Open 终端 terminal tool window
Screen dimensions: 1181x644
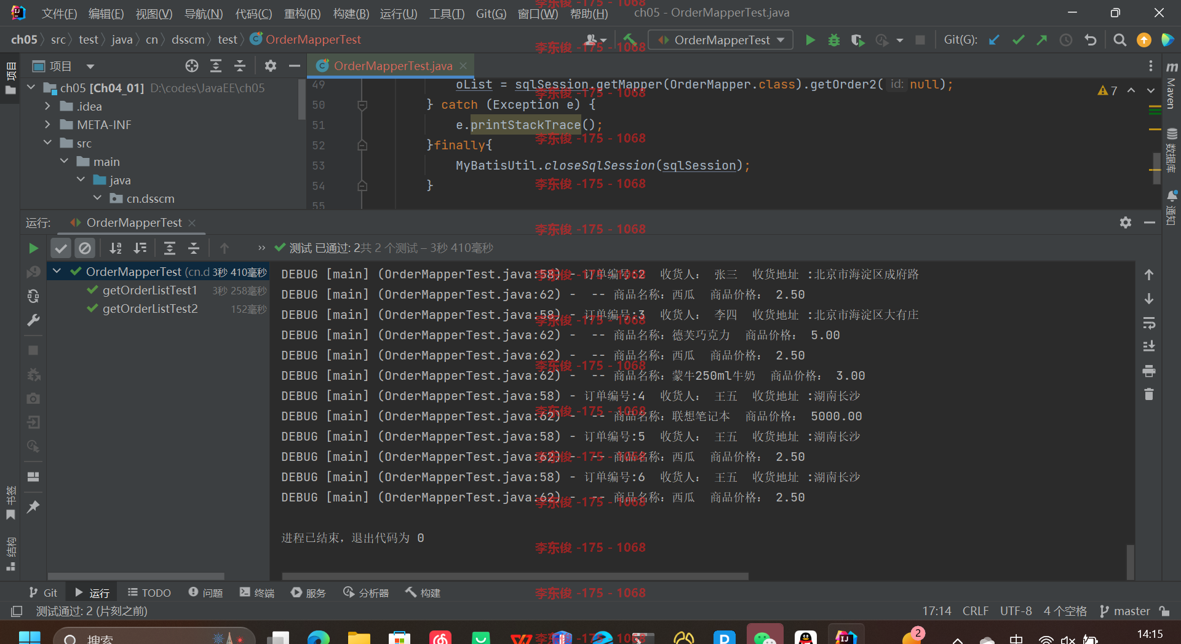(x=257, y=592)
